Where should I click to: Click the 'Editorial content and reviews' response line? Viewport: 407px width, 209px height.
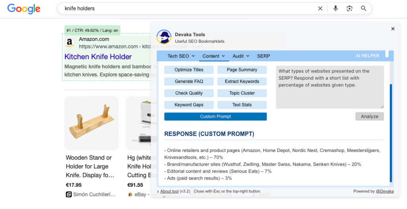218,171
